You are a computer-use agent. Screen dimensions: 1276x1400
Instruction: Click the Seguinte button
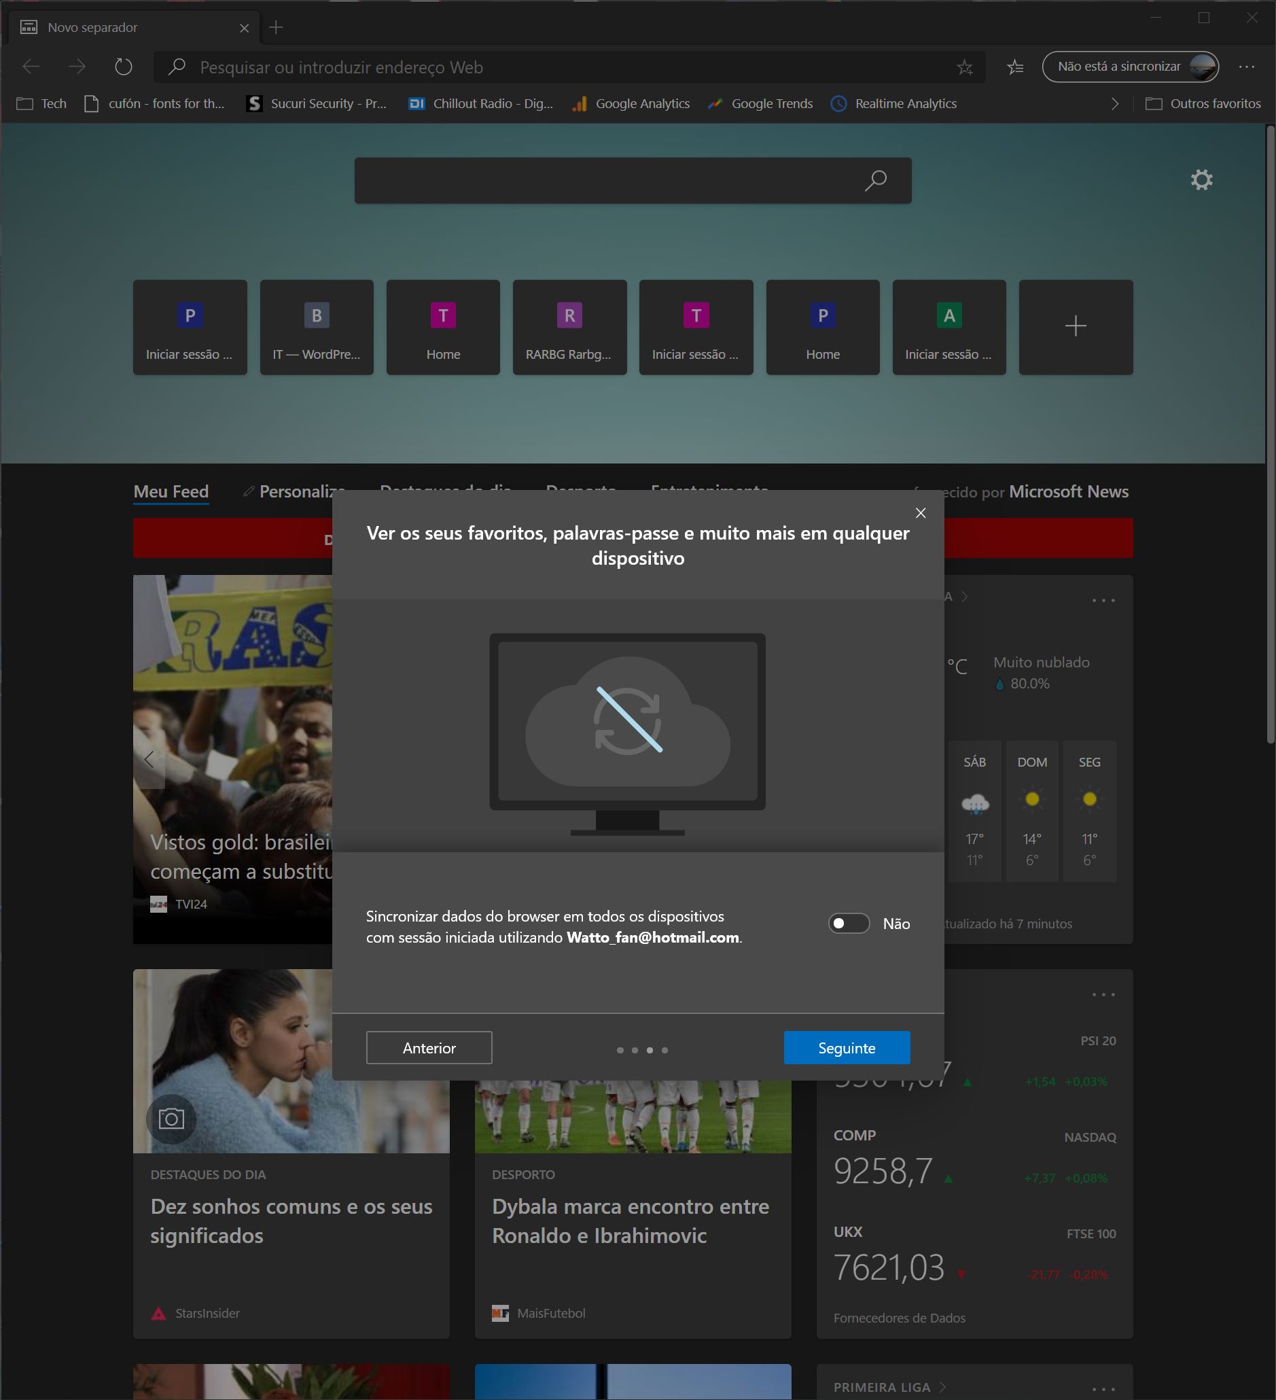click(x=847, y=1047)
